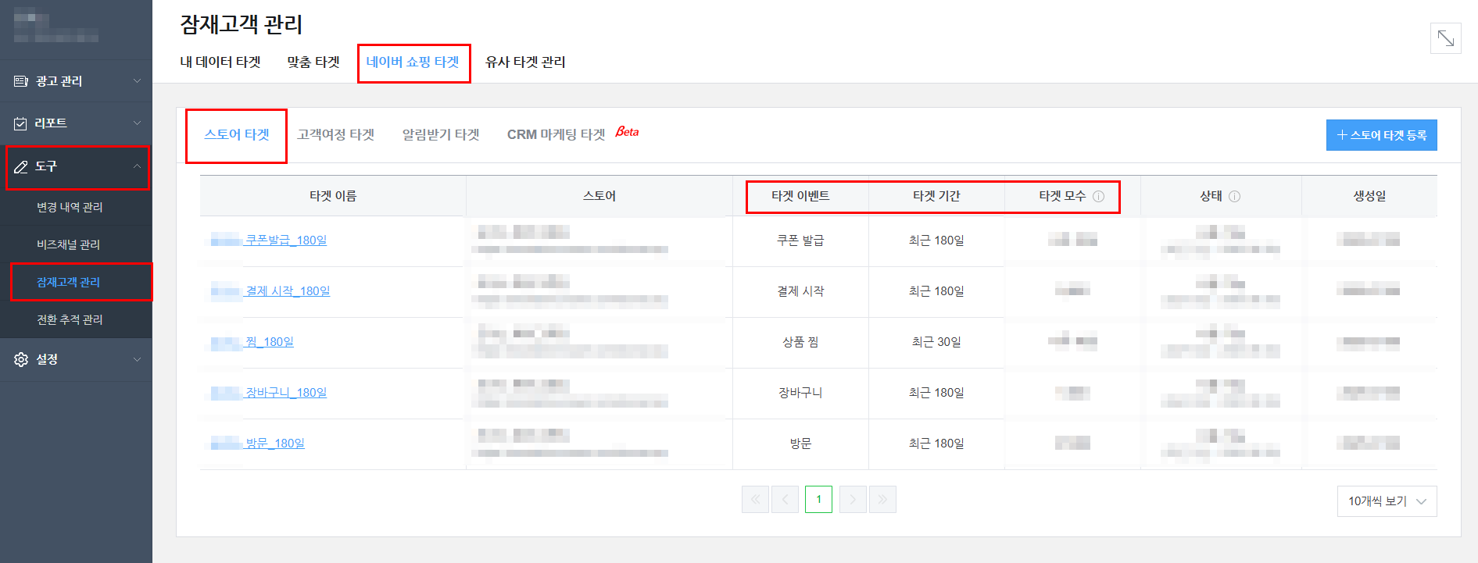Open the 10개씩 보기 dropdown

tap(1387, 501)
